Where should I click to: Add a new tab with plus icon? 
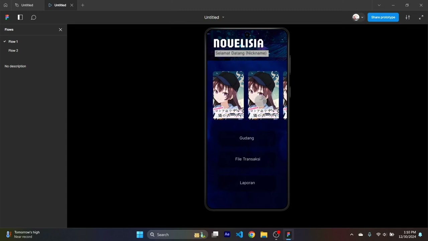point(83,5)
